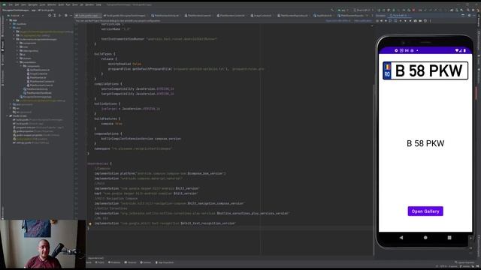Tap the emulator Overview square button

[x=449, y=238]
